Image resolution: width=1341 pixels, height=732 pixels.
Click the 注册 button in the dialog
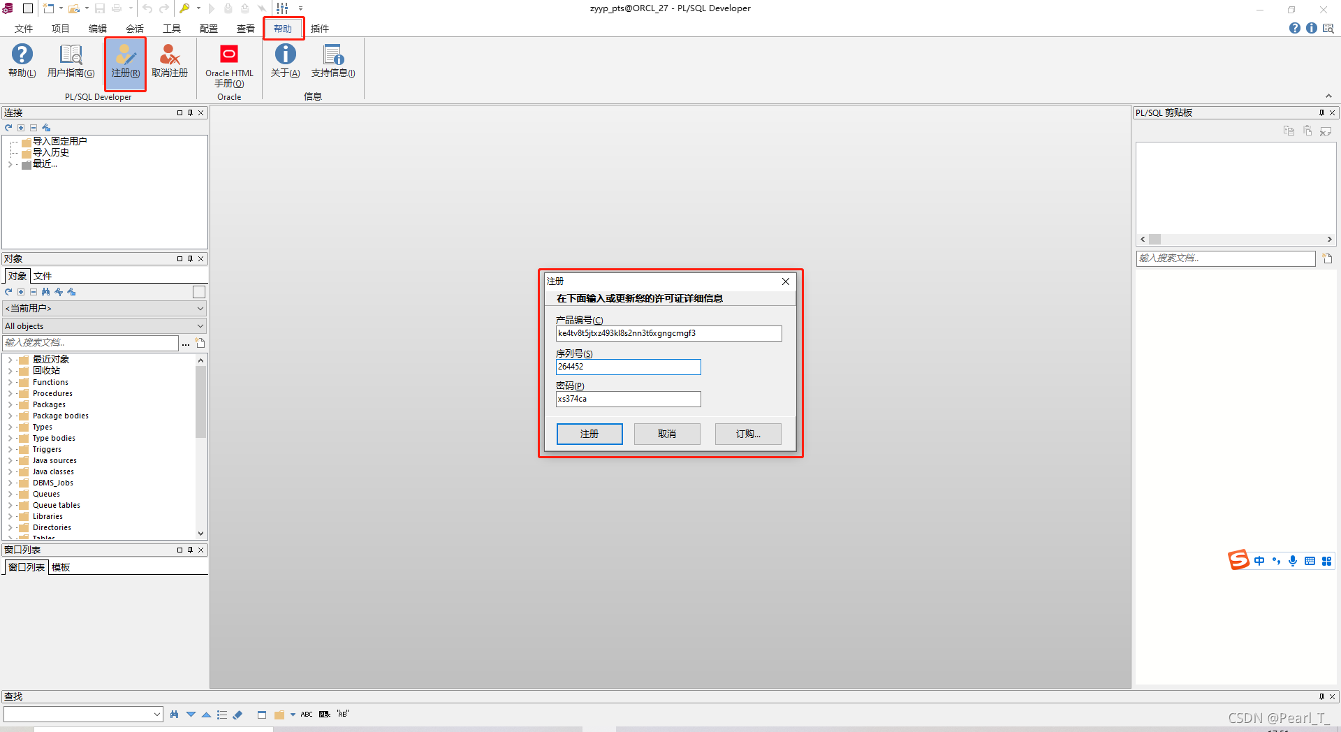pyautogui.click(x=589, y=434)
